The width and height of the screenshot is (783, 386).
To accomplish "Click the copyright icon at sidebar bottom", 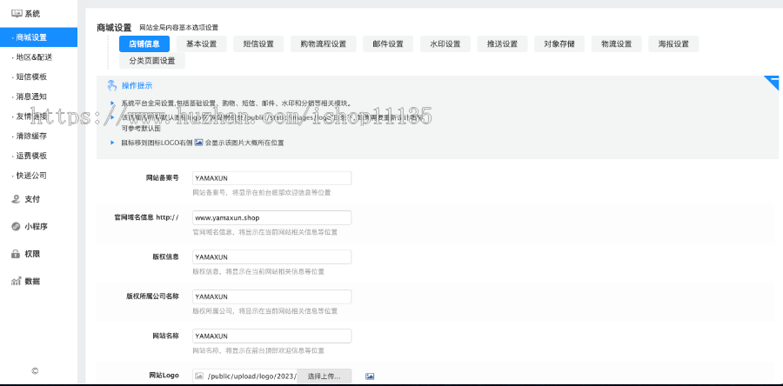I will [x=35, y=370].
